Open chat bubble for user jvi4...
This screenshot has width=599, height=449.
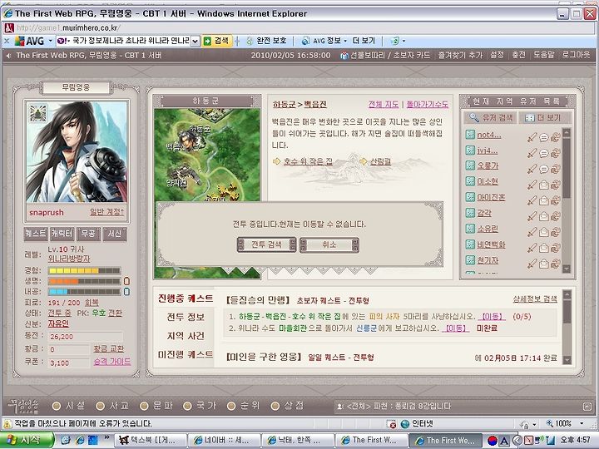(x=544, y=153)
